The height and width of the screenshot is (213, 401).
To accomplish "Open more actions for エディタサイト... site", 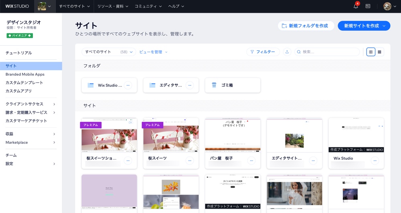I will point(313,161).
